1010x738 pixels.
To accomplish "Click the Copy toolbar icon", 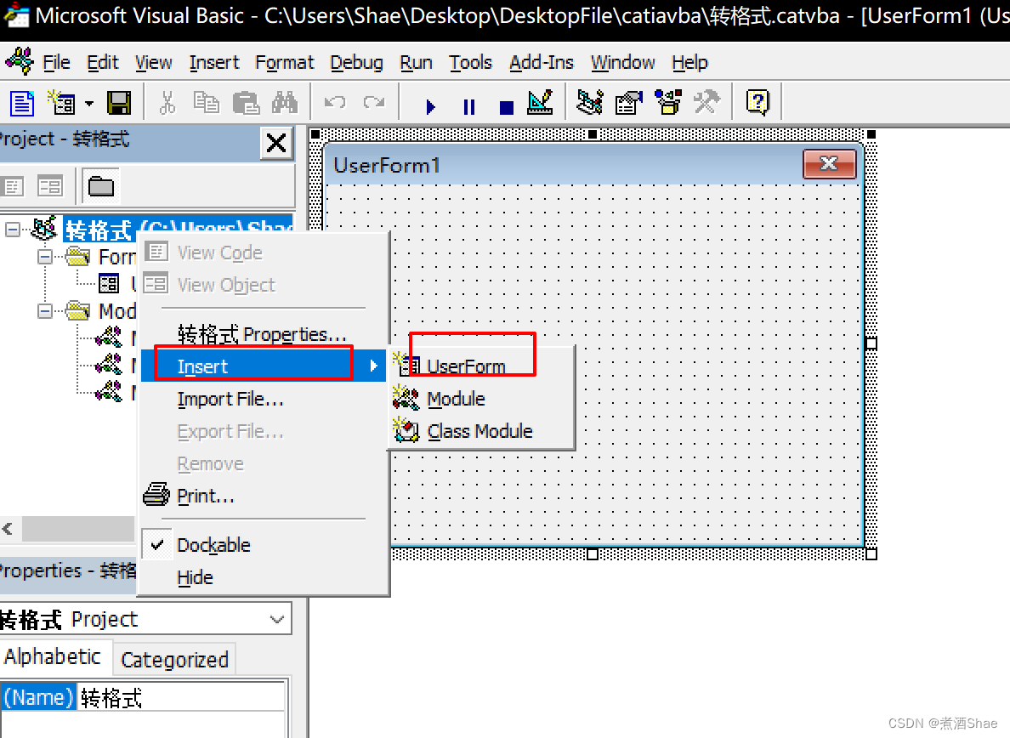I will [207, 103].
